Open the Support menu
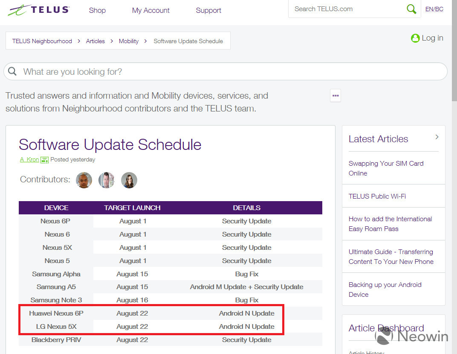The image size is (457, 354). (x=208, y=10)
